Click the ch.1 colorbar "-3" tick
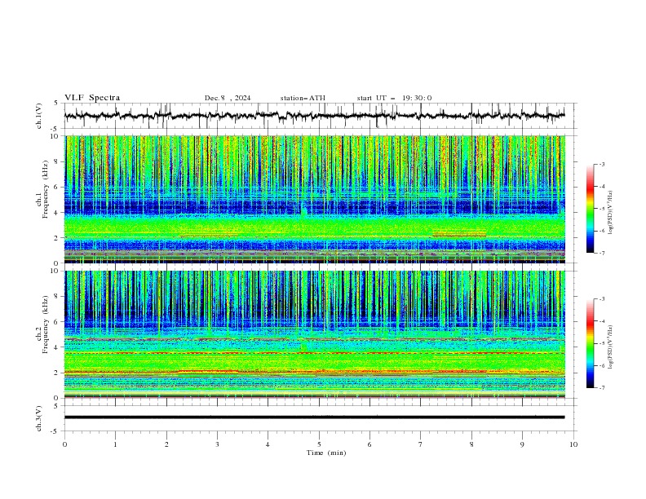 point(601,164)
